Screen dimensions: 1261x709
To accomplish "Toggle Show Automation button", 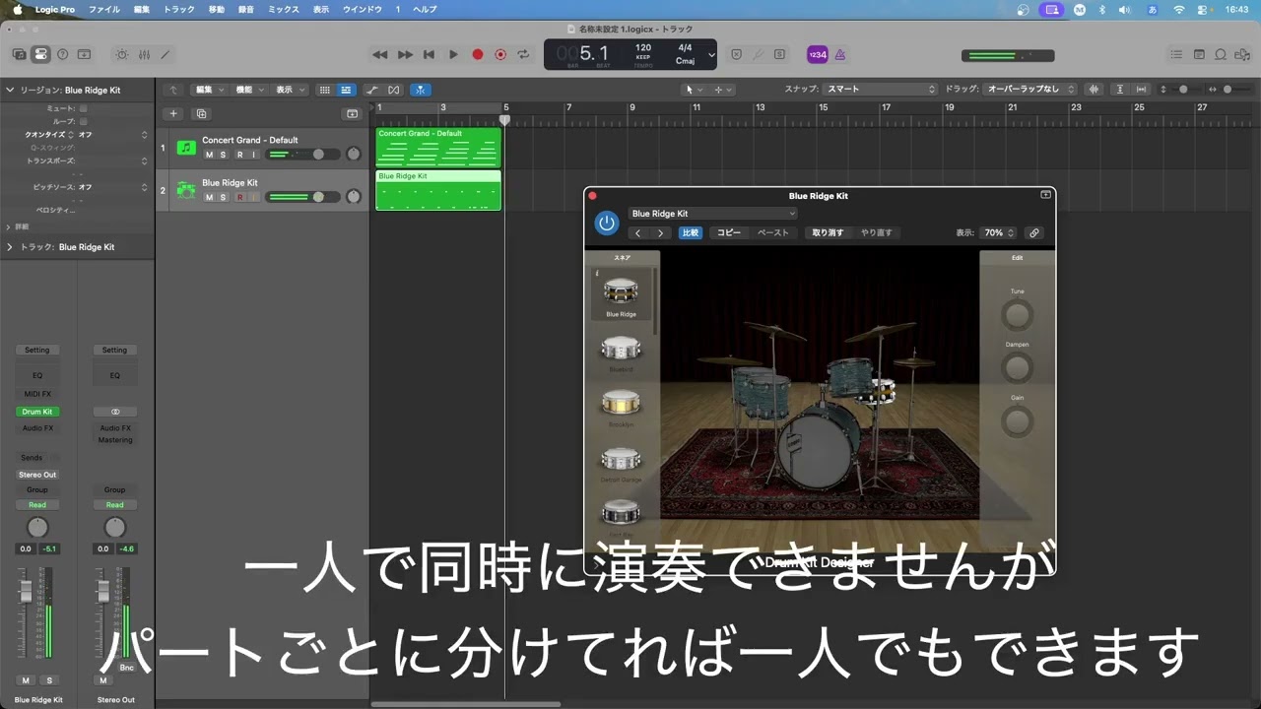I will pos(372,90).
